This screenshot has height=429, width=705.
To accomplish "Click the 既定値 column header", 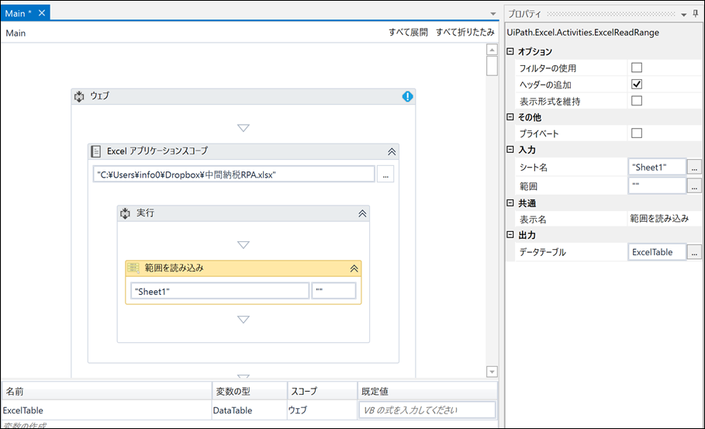I will pyautogui.click(x=427, y=391).
